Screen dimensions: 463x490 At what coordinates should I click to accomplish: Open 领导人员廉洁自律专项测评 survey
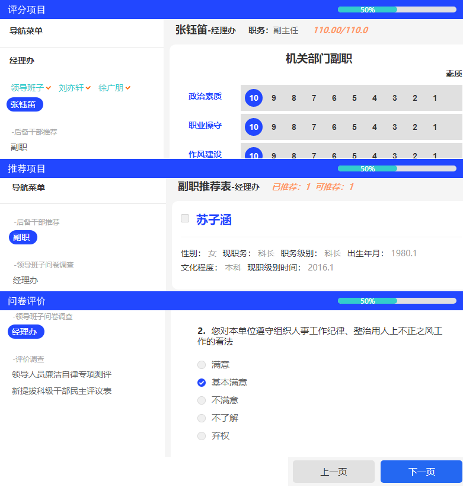[62, 374]
